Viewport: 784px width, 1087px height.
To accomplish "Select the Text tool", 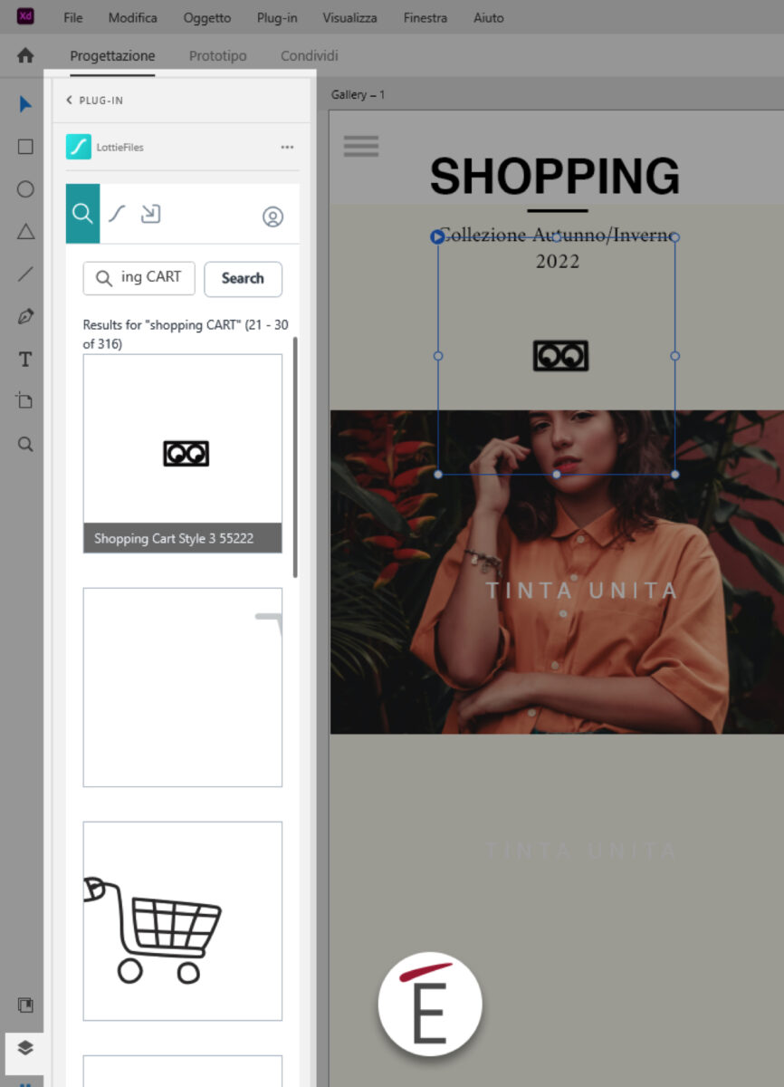I will click(25, 360).
